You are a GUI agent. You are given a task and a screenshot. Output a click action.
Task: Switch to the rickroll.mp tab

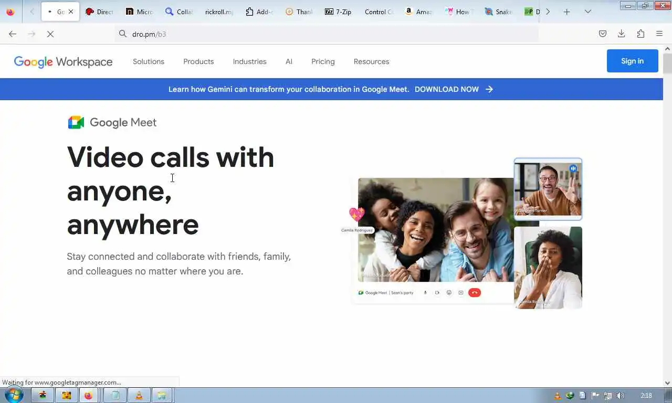point(219,12)
